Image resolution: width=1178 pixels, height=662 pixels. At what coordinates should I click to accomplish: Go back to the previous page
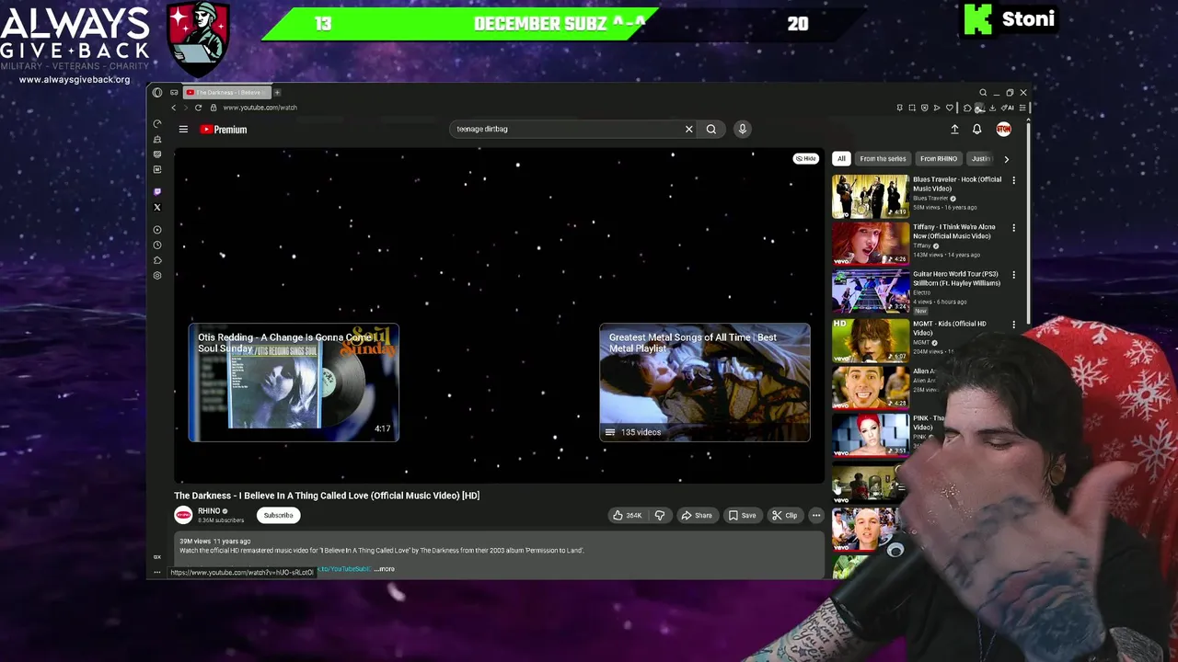174,108
